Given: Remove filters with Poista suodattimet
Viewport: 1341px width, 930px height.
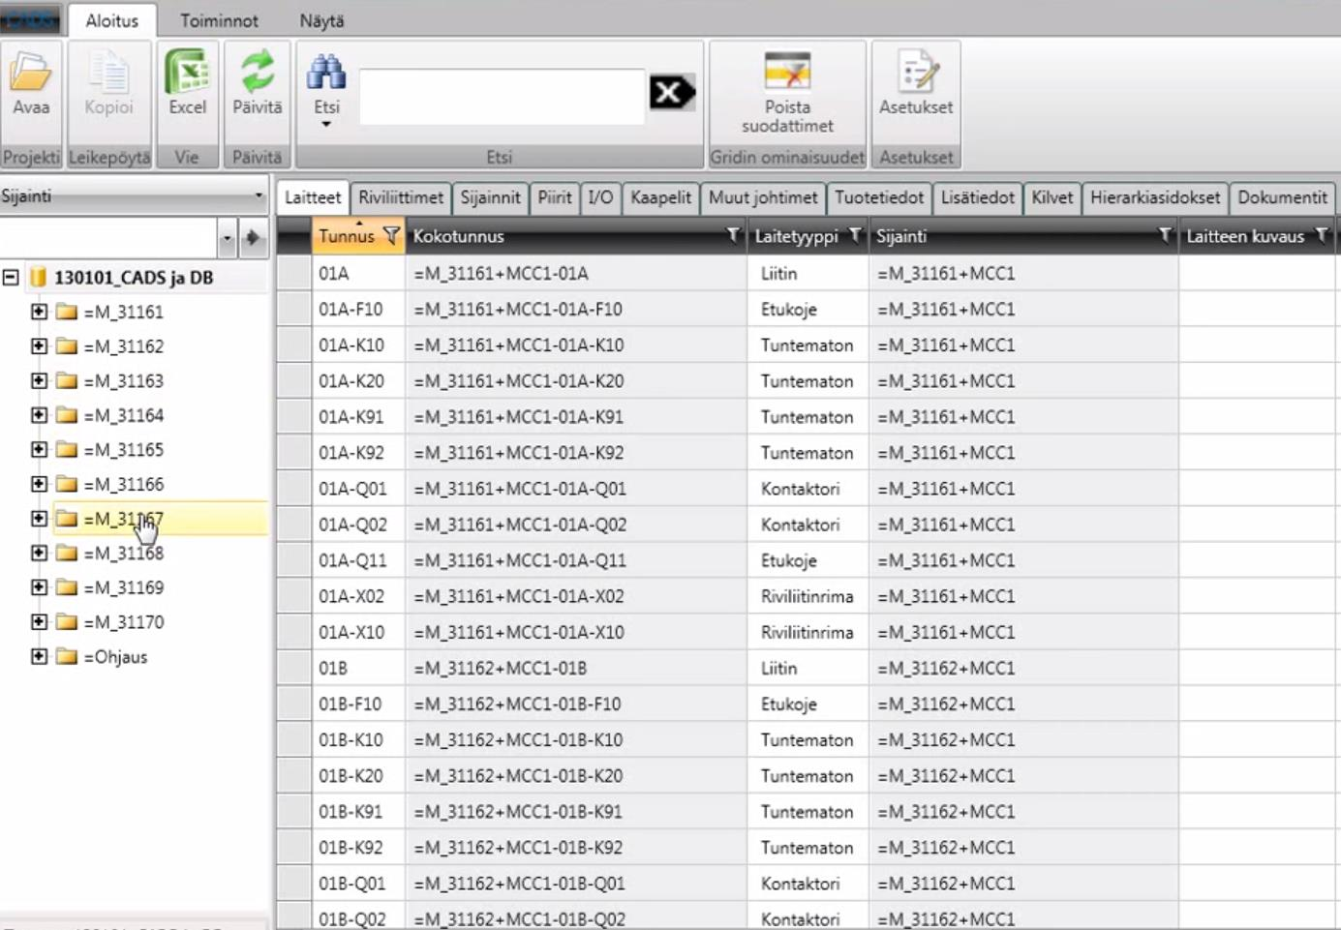Looking at the screenshot, I should coord(787,93).
